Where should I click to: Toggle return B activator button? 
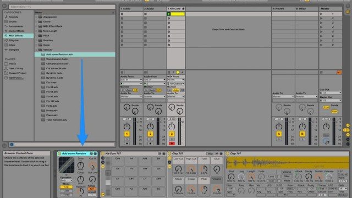point(302,134)
